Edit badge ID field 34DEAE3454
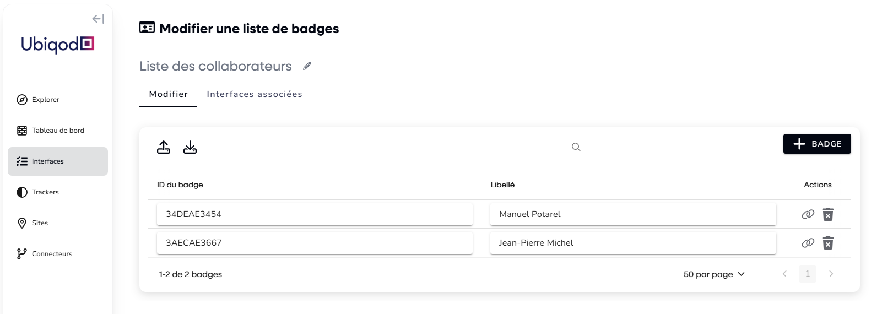This screenshot has height=314, width=882. (x=314, y=214)
